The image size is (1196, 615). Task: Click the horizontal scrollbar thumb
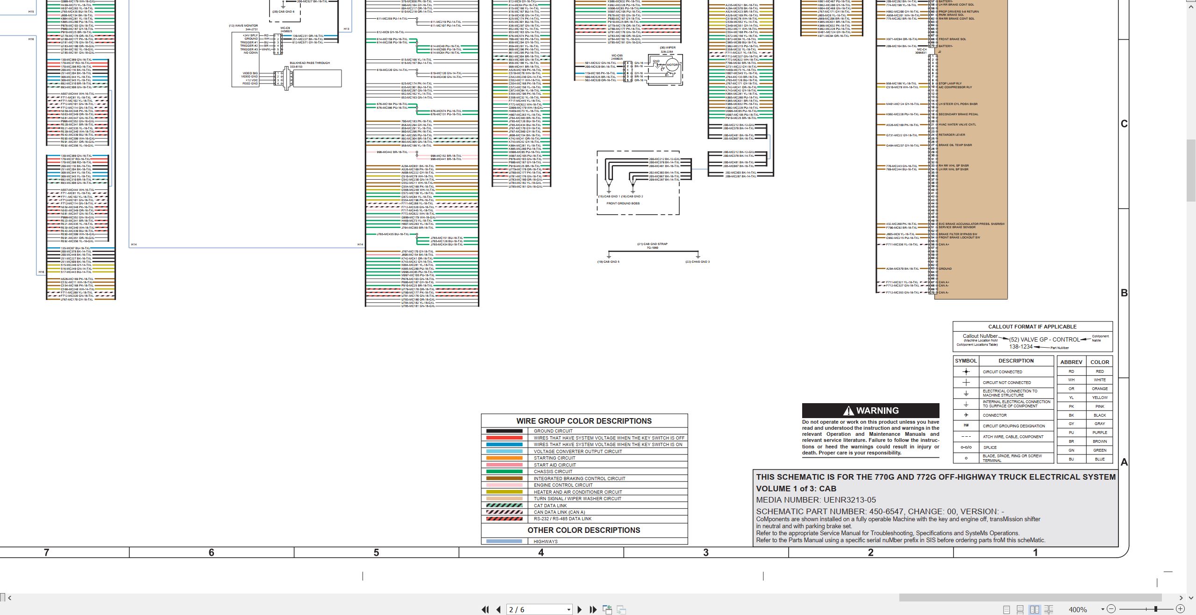click(x=1030, y=598)
